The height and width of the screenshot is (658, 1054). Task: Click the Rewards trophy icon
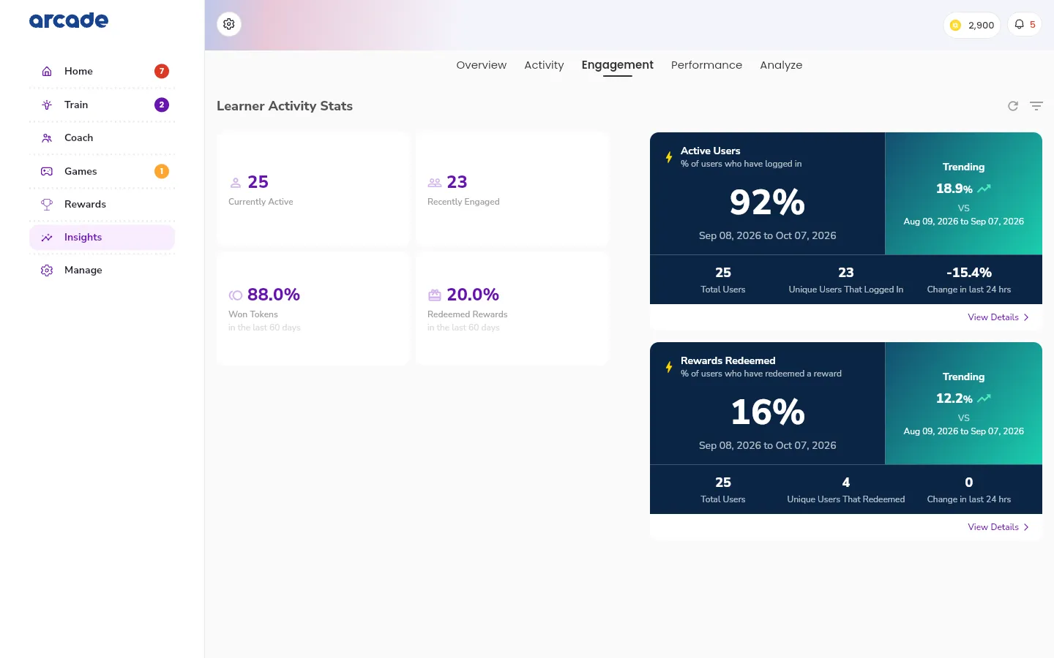pos(47,204)
